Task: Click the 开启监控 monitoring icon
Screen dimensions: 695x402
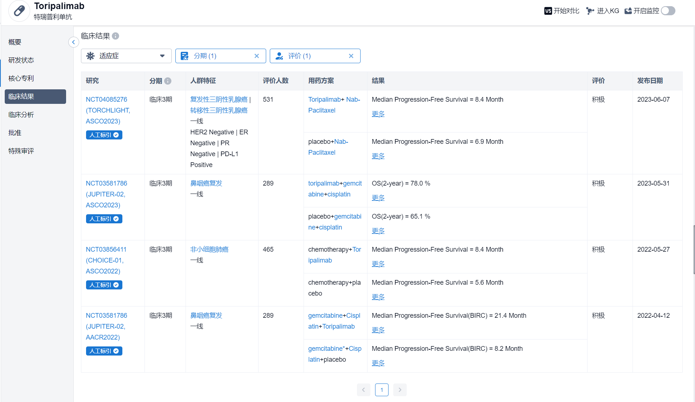Action: (628, 11)
